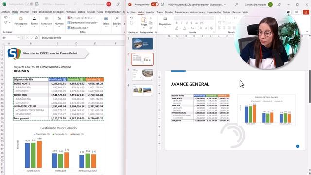The width and height of the screenshot is (311, 175).
Task: Click PowerPoint save icon in title bar
Action: 162,4
